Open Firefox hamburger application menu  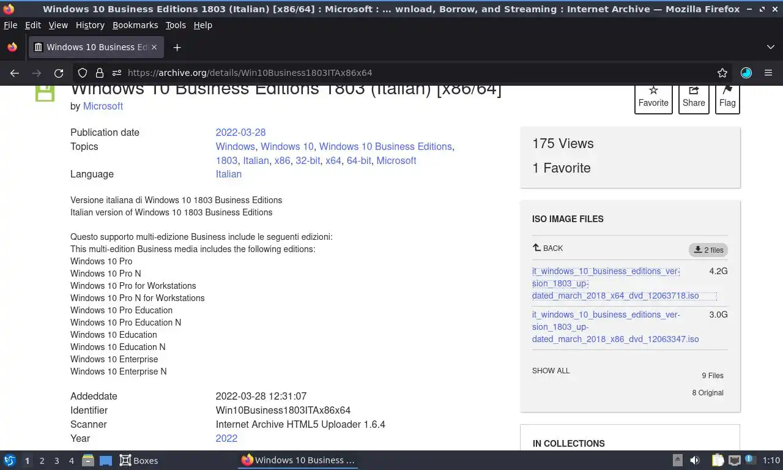point(768,73)
